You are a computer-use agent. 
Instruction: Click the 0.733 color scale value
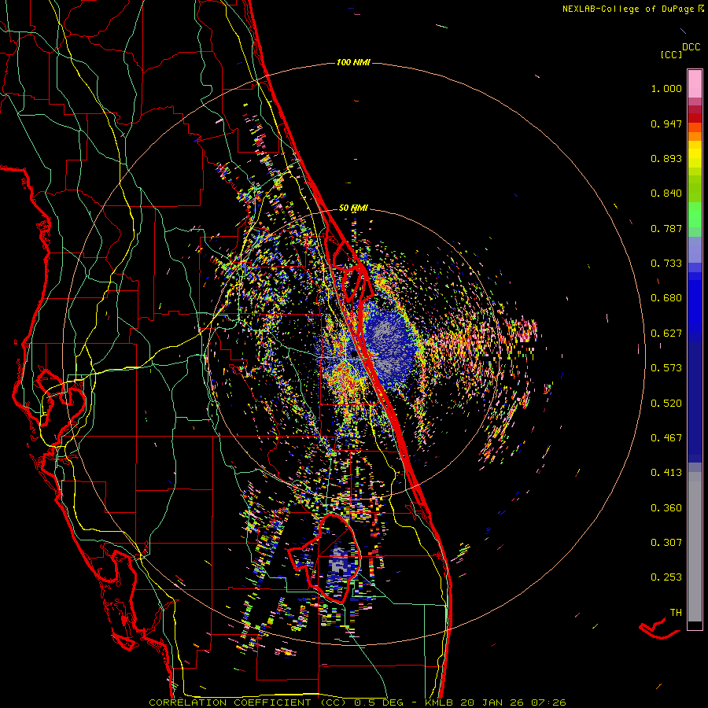pyautogui.click(x=666, y=264)
